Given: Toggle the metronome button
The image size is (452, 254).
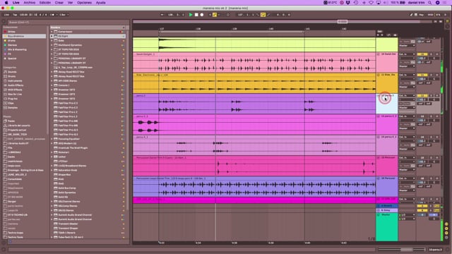Looking at the screenshot, I should (x=52, y=15).
